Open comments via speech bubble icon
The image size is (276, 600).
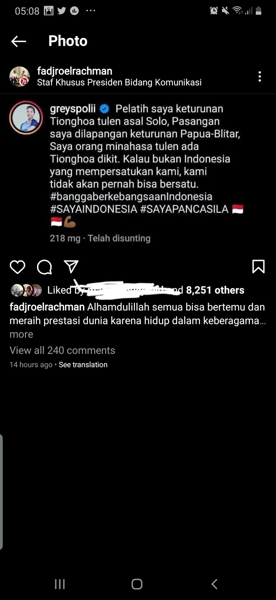45,267
